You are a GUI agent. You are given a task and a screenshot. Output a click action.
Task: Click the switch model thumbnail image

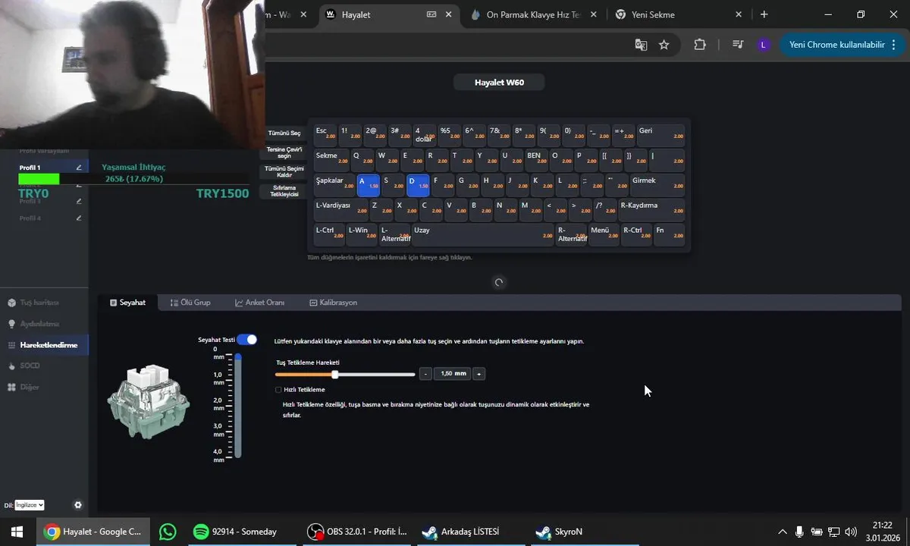click(x=148, y=402)
